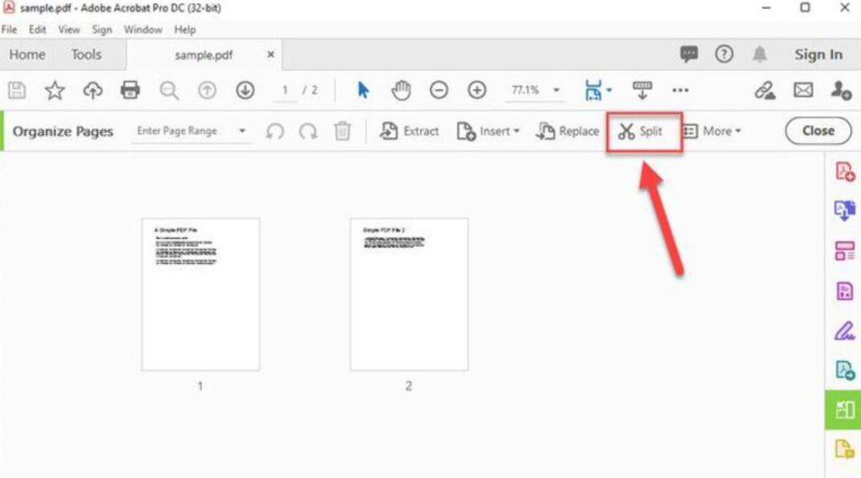Viewport: 861px width, 478px height.
Task: Open Fill & Sign pen tool in sidebar
Action: point(845,331)
